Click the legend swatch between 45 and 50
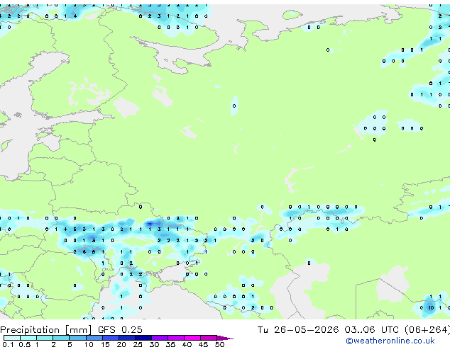The image size is (450, 347). coord(209,338)
